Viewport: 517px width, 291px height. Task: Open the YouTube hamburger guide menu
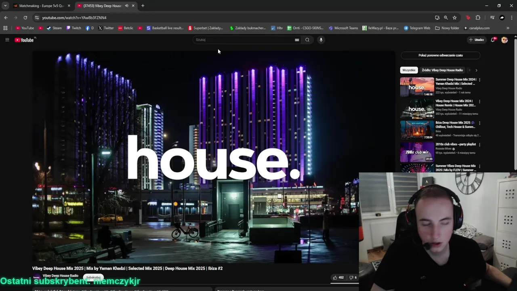pos(7,40)
